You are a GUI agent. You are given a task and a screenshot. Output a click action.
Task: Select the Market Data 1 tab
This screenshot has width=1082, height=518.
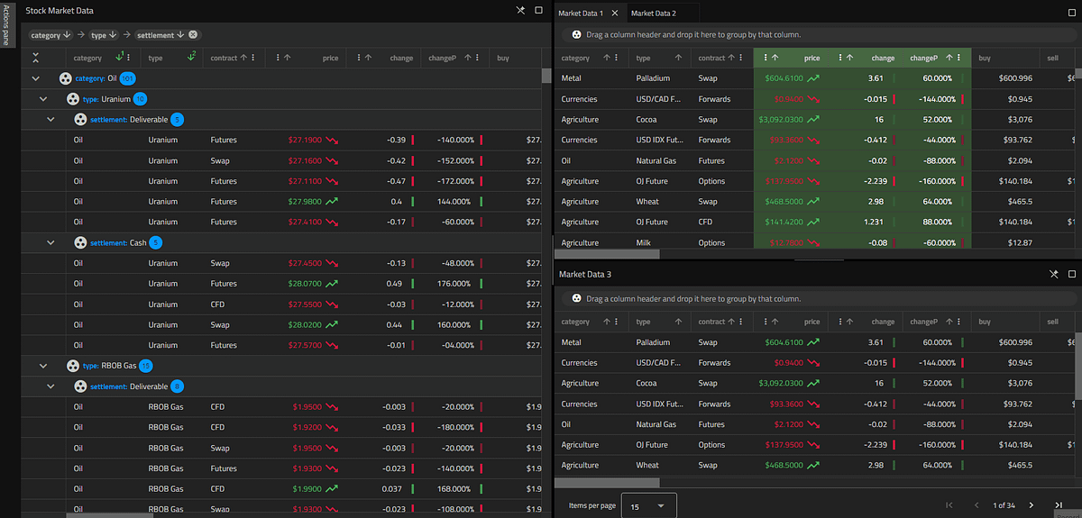coord(582,13)
